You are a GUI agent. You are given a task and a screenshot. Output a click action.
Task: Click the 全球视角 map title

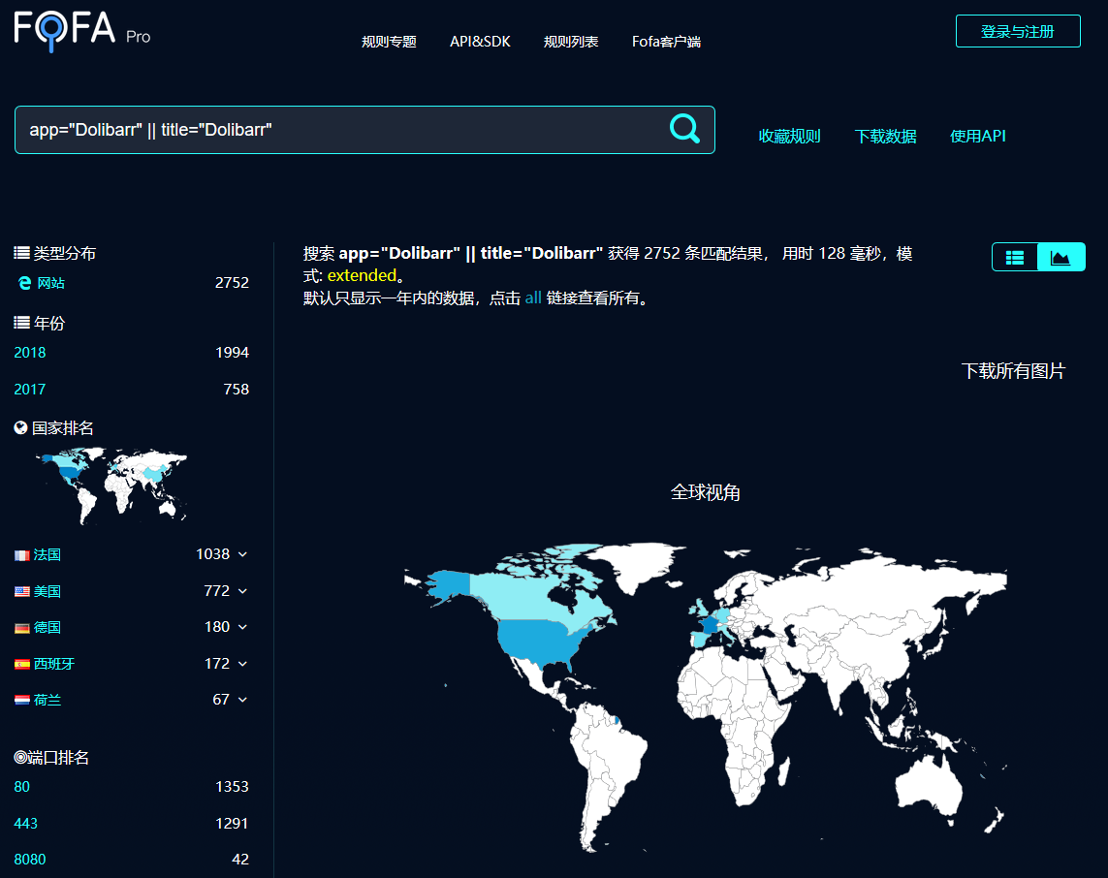click(705, 492)
